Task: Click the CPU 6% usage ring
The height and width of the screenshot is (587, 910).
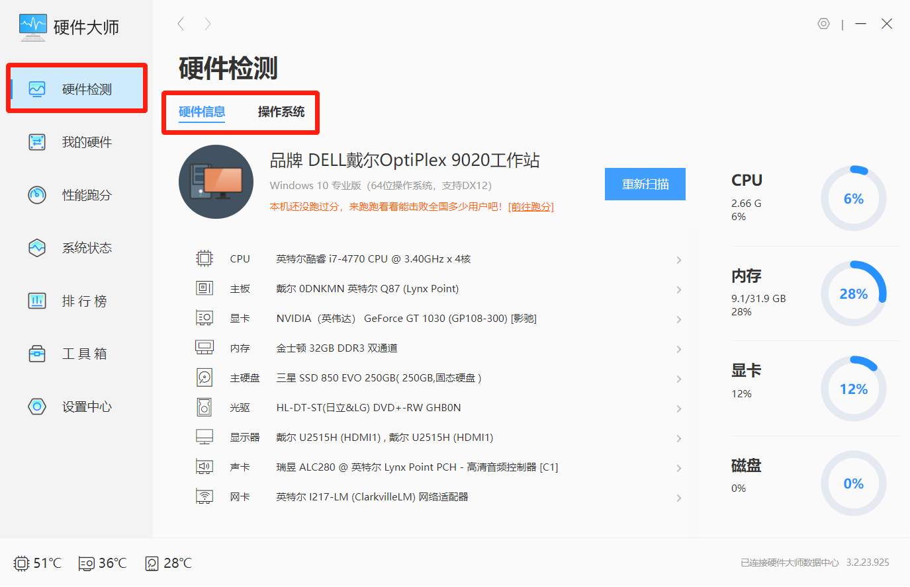Action: pyautogui.click(x=854, y=198)
